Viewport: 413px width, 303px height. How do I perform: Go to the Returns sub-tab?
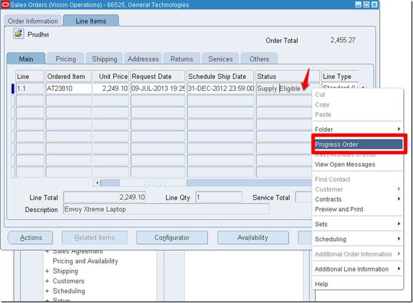(182, 59)
